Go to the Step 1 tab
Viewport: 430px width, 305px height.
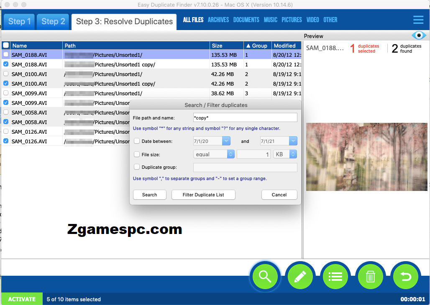point(19,22)
